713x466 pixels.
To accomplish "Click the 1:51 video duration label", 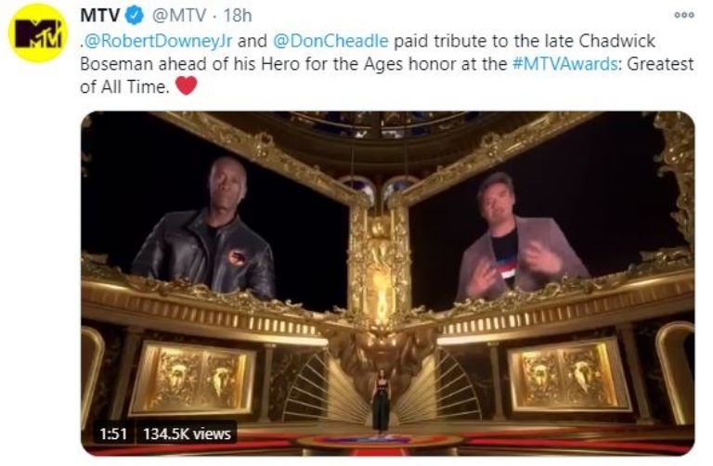I will (x=113, y=434).
